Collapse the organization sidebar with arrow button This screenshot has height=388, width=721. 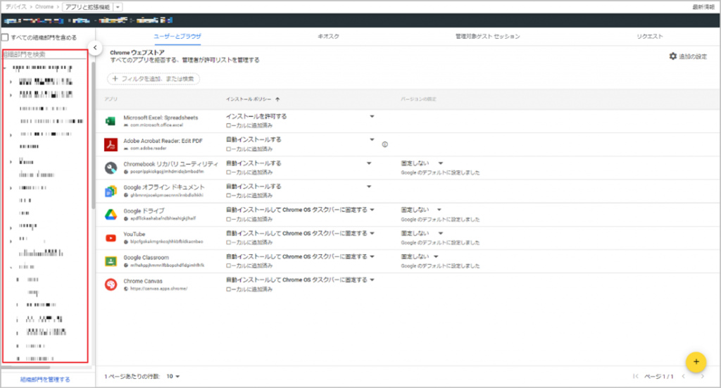click(x=95, y=47)
